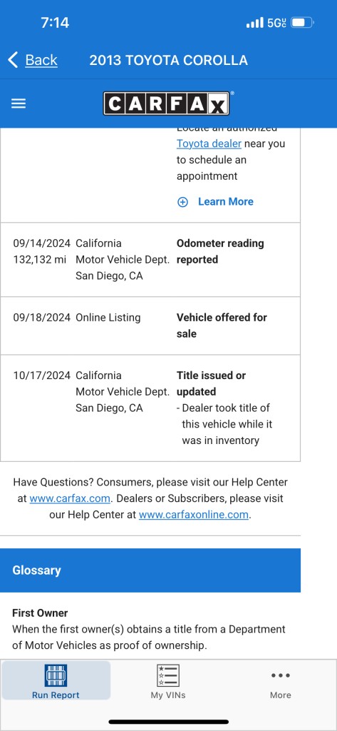Tap the cellular signal bars icon
Screen dimensions: 337x731
[x=254, y=22]
